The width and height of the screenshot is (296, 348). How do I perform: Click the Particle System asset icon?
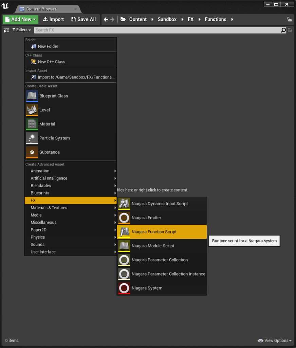point(32,138)
